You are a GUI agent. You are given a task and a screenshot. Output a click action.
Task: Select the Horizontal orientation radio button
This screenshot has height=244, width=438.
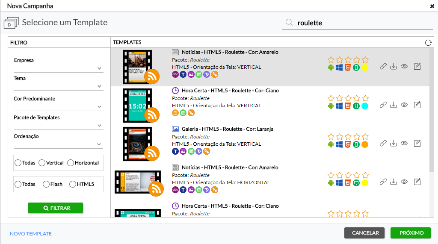coord(71,163)
